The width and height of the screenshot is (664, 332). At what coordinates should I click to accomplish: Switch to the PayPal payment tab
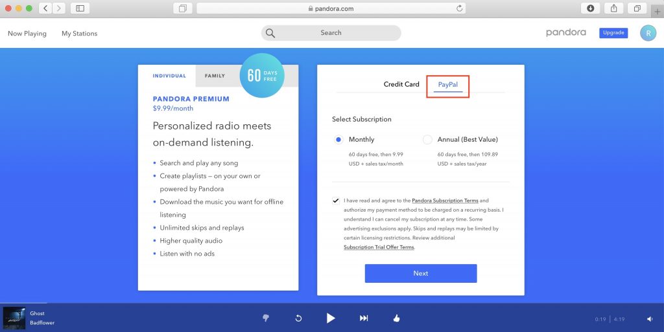pos(448,85)
